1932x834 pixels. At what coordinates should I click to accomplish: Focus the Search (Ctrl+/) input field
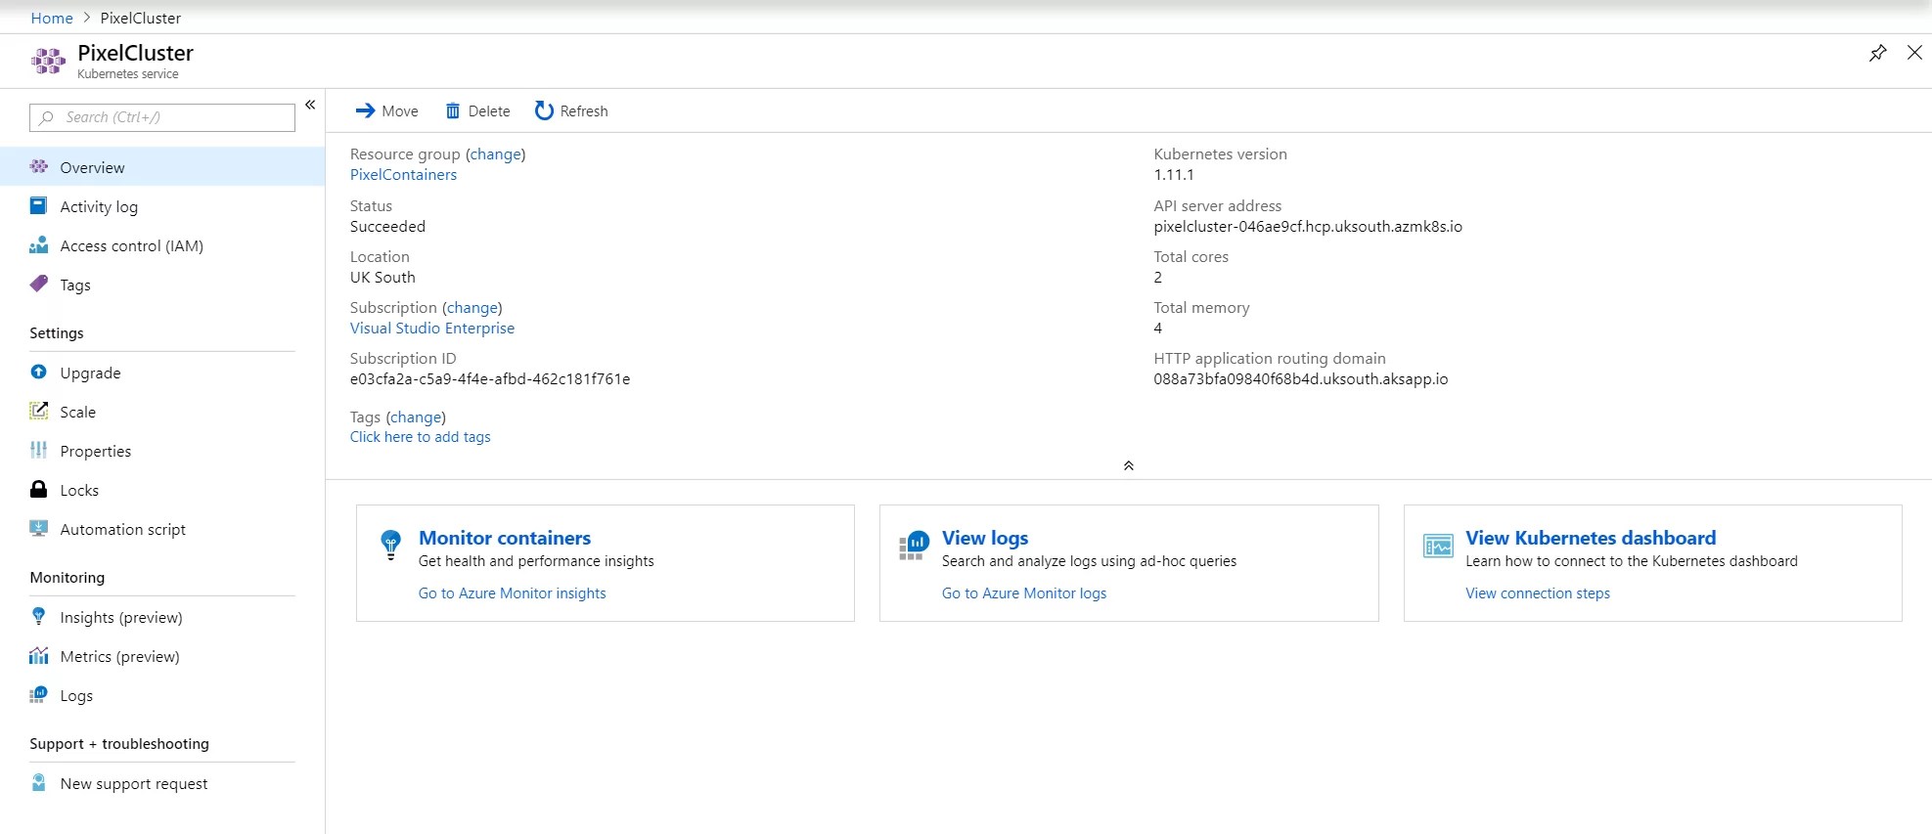coord(162,117)
